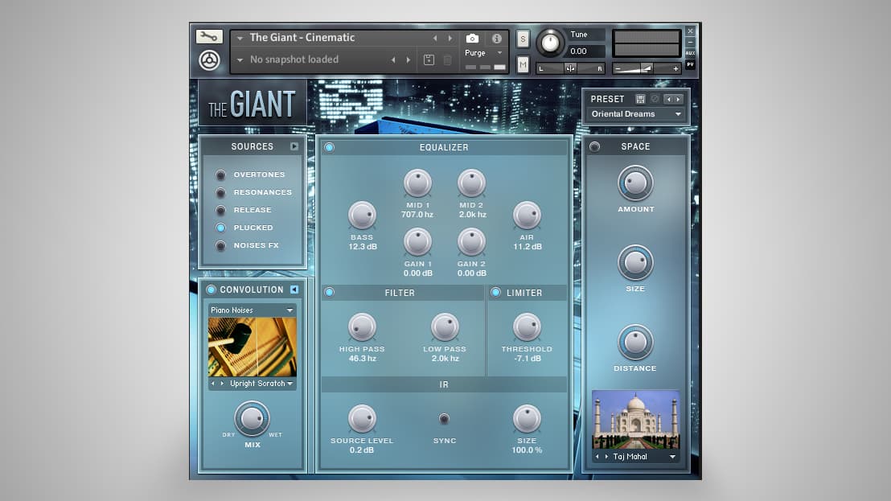Save snapshot using the floppy disk icon
The width and height of the screenshot is (891, 501).
(x=429, y=60)
